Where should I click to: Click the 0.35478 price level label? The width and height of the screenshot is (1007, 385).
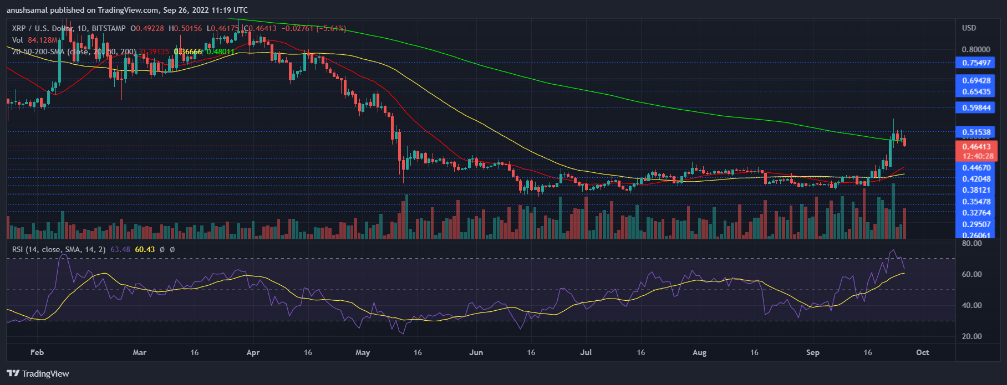976,201
